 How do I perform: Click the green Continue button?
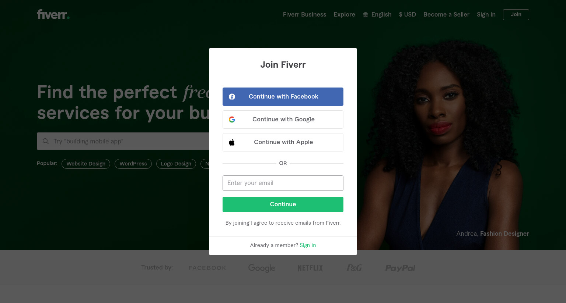283,204
